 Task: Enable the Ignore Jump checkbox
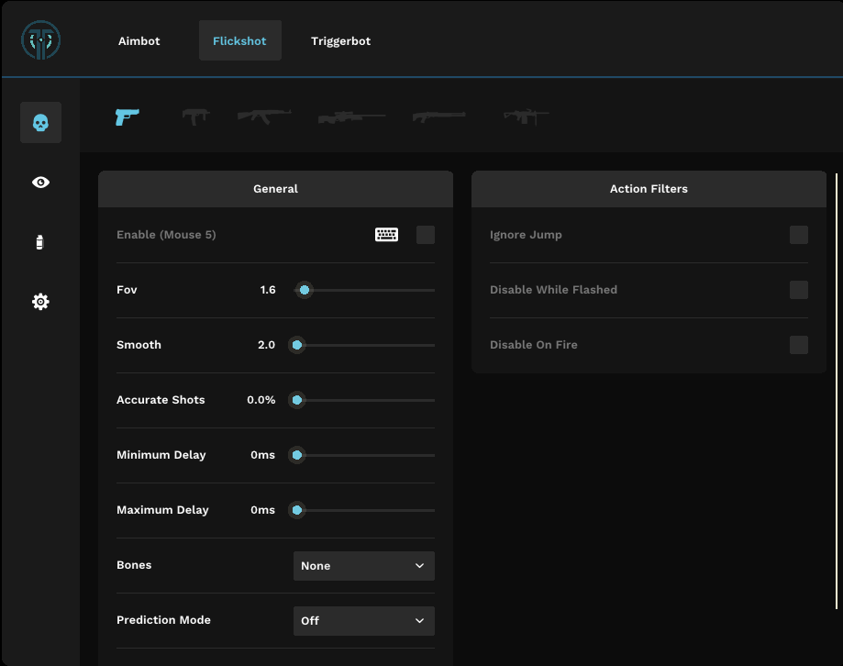tap(799, 235)
